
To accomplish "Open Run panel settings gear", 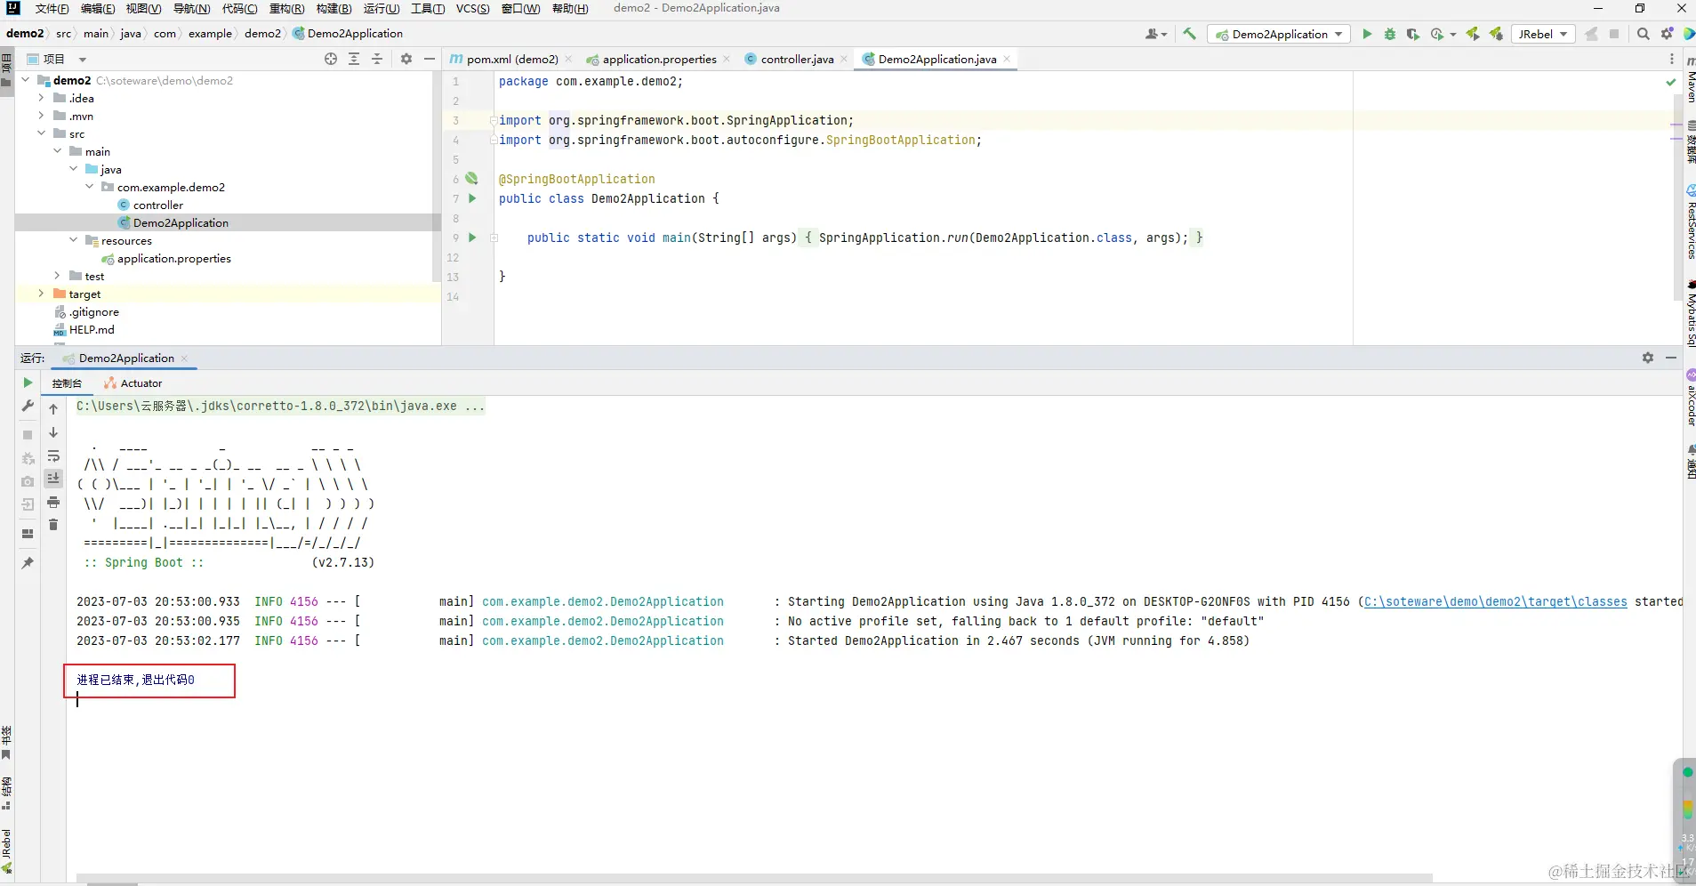I will pos(1648,358).
